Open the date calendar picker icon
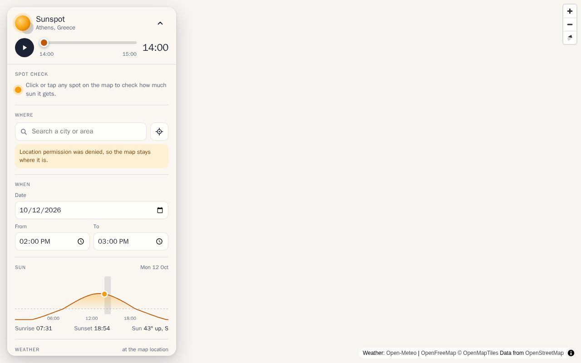This screenshot has height=363, width=581. 160,210
